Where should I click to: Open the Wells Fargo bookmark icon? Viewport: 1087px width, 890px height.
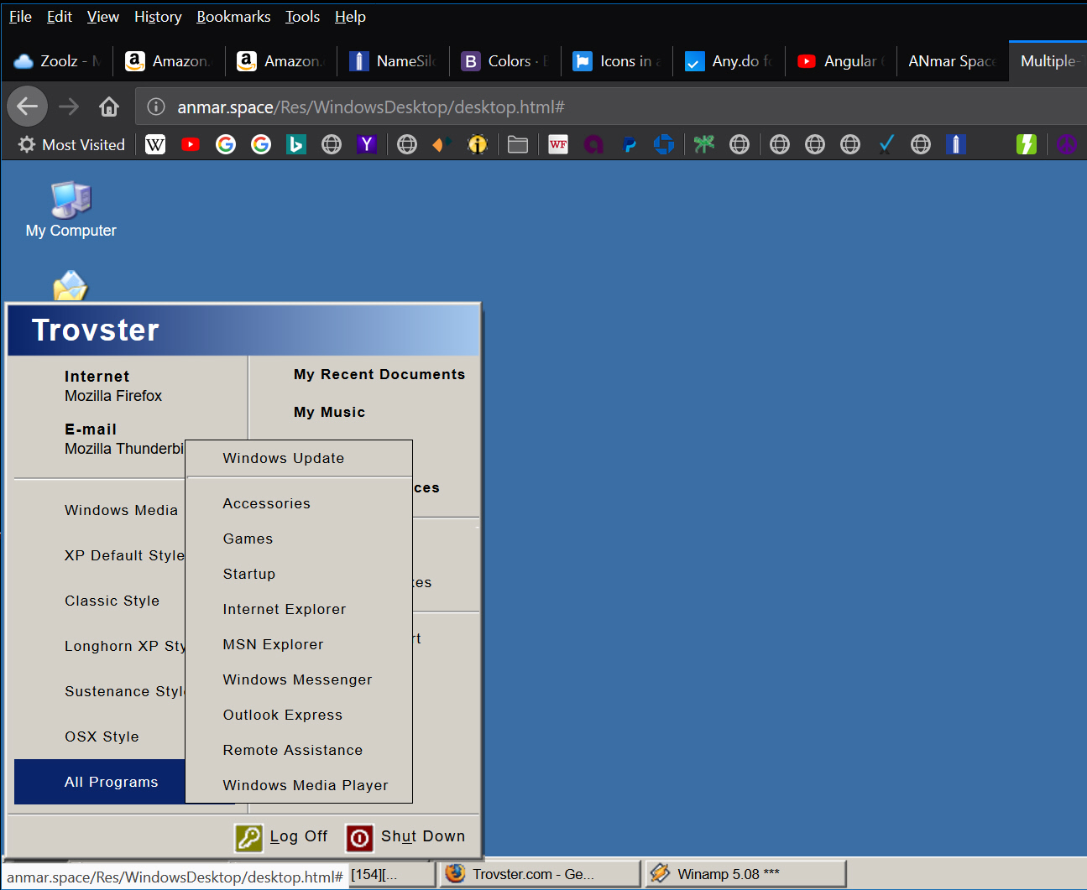(558, 145)
